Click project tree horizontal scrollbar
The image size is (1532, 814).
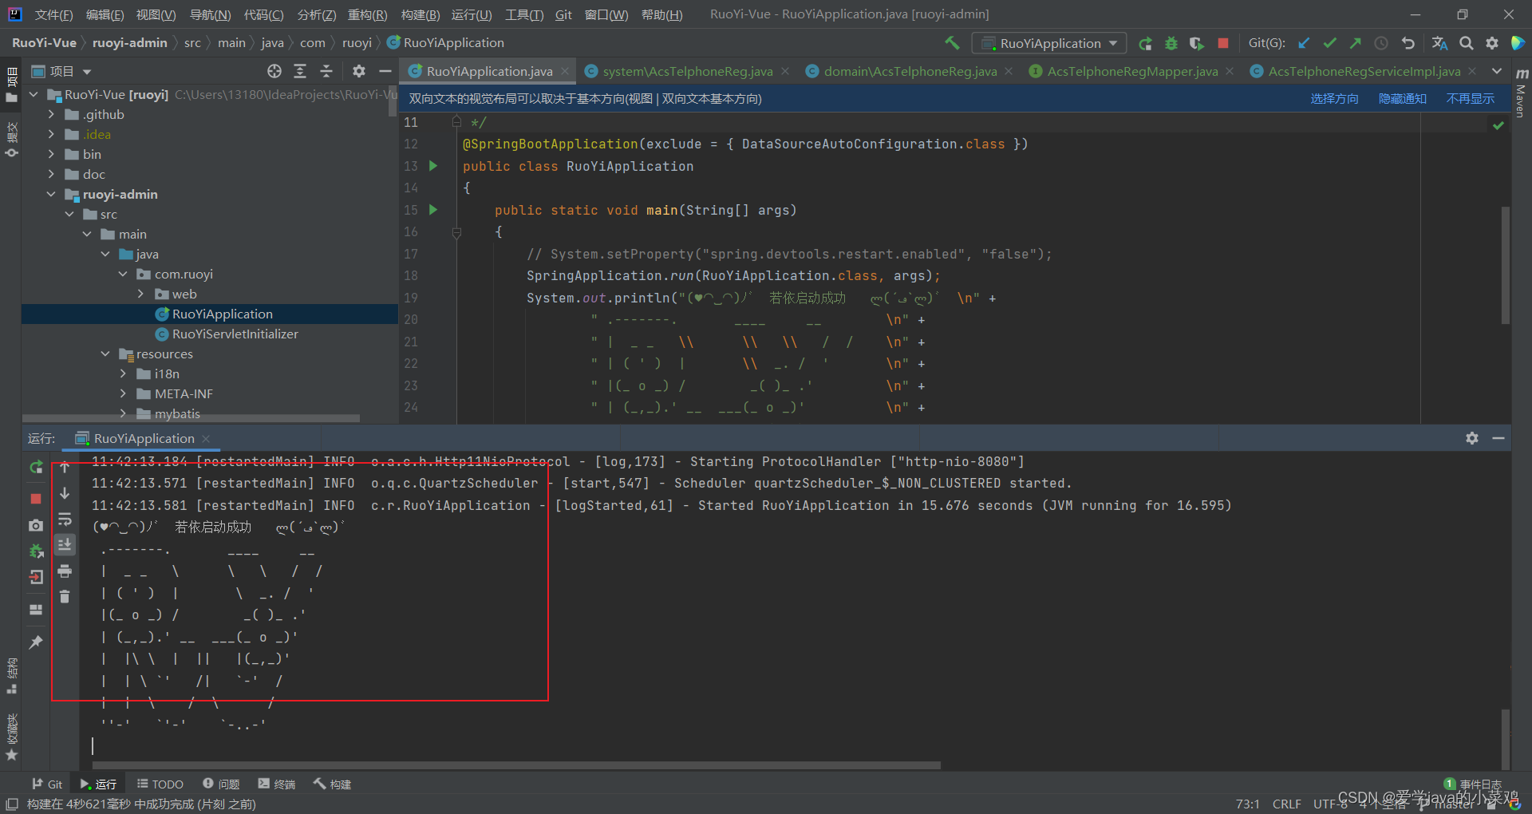pos(191,417)
